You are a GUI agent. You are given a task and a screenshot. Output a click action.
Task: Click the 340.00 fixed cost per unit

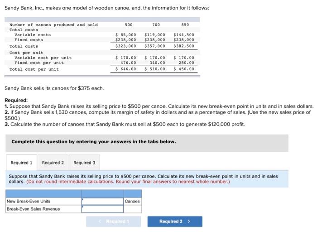click(157, 63)
